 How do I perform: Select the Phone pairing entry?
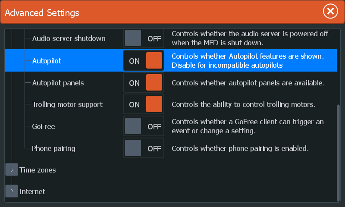click(53, 148)
